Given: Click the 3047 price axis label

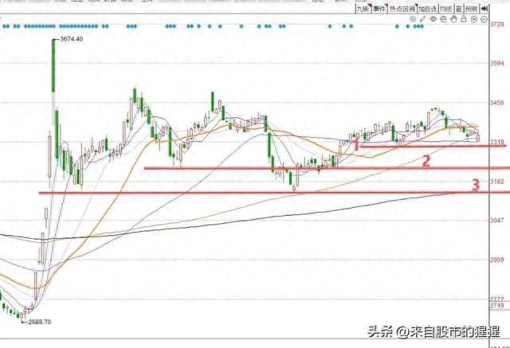Looking at the screenshot, I should (497, 221).
